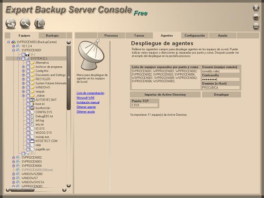The height and width of the screenshot is (198, 264).
Task: Click the safe vault toolbar icon
Action: pos(39,23)
